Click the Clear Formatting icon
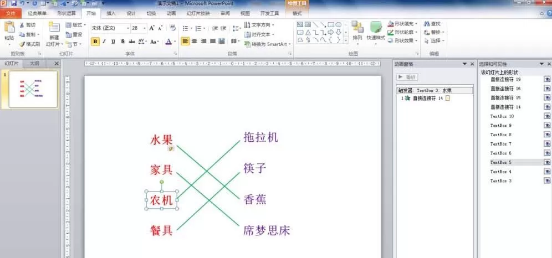 pyautogui.click(x=172, y=28)
